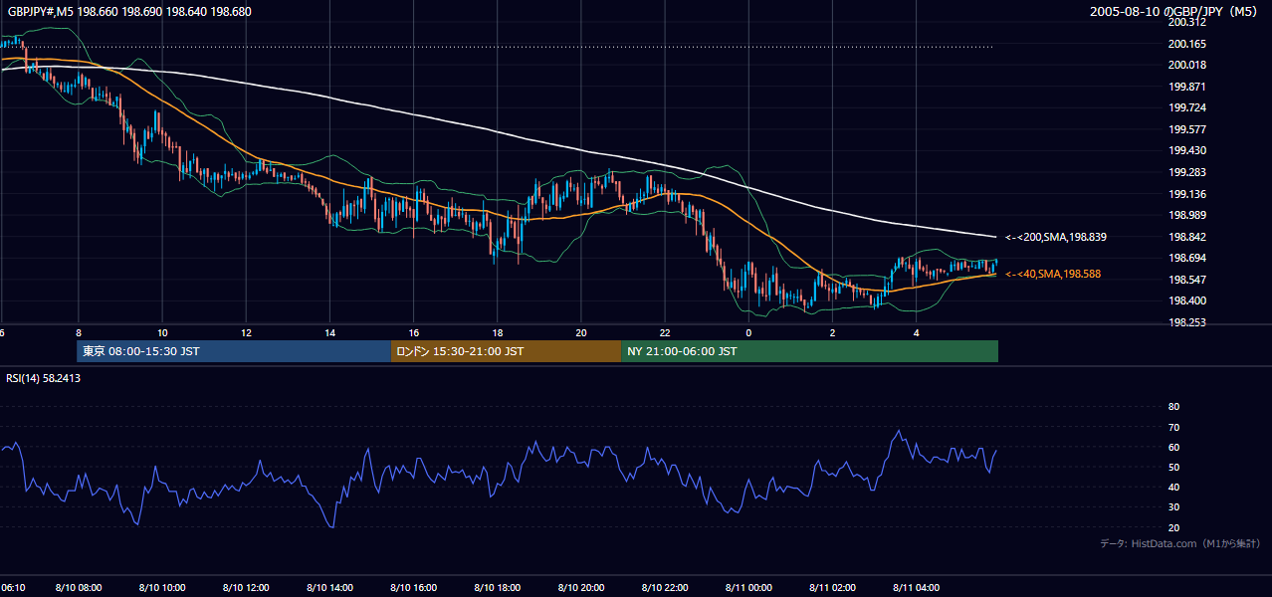Click hour tick 8 under the price chart

[x=78, y=333]
